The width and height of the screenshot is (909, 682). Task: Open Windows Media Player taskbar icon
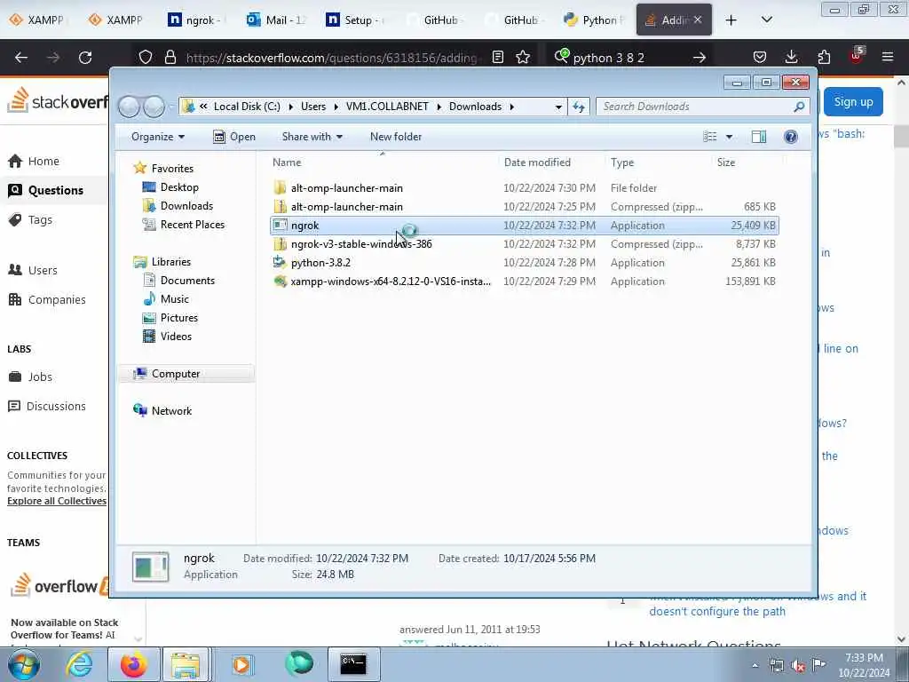241,664
